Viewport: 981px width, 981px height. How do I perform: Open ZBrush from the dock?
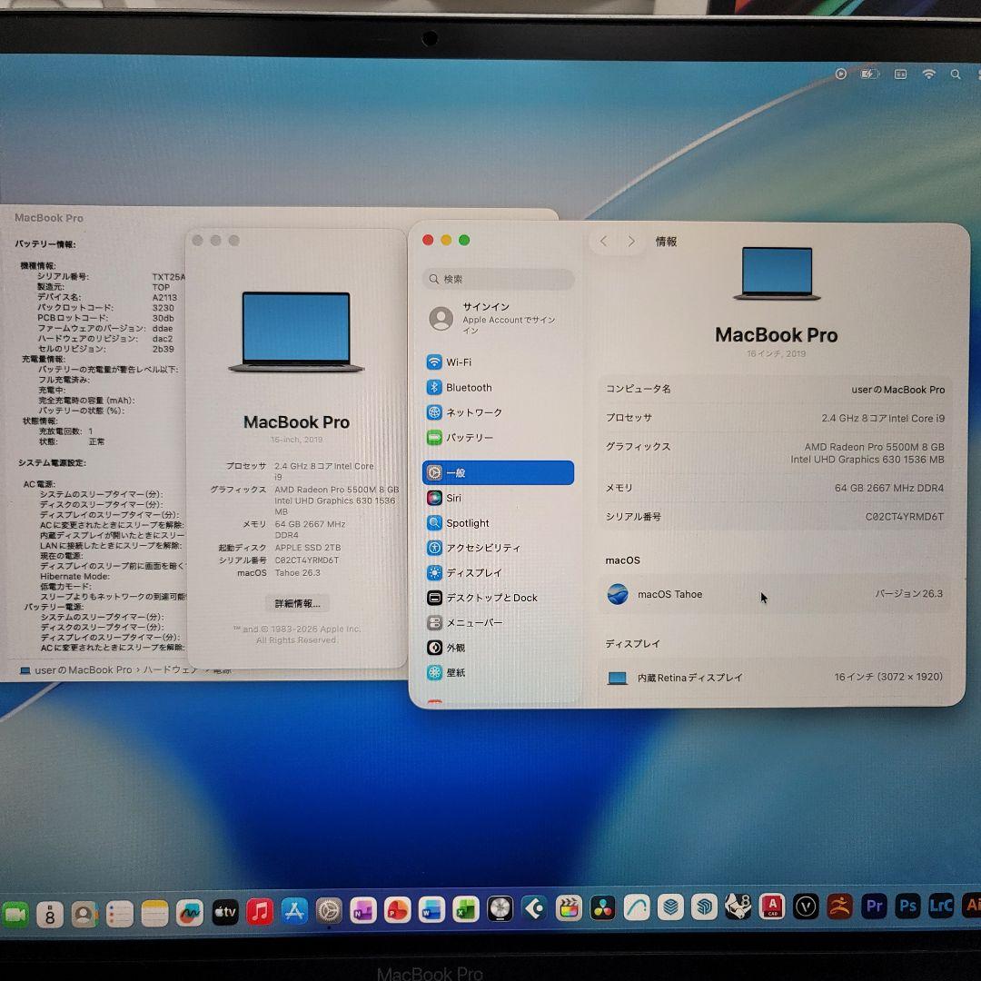coord(839,906)
